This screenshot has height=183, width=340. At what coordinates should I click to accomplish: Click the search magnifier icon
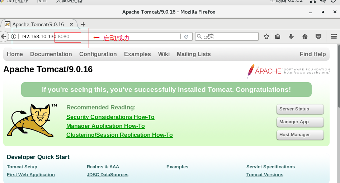pos(199,36)
